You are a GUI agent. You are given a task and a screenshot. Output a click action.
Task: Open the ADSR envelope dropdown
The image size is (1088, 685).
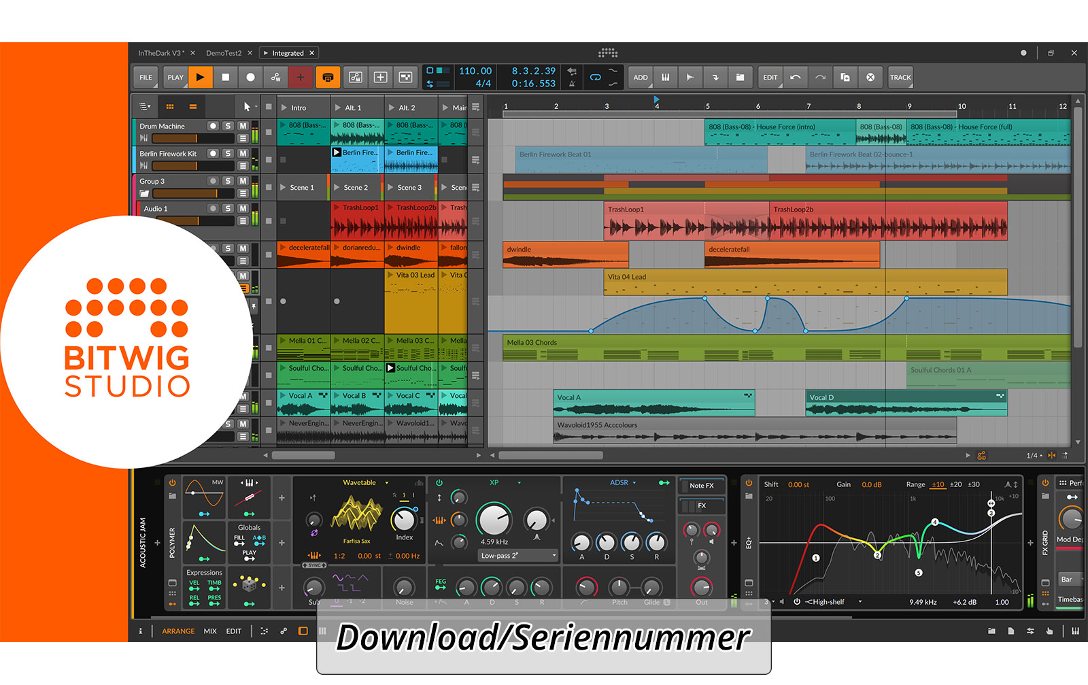624,483
